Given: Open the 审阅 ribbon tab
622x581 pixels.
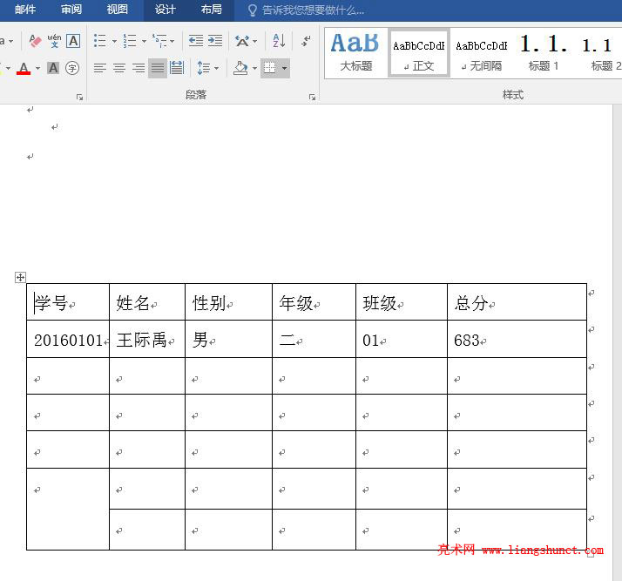Looking at the screenshot, I should (x=71, y=10).
